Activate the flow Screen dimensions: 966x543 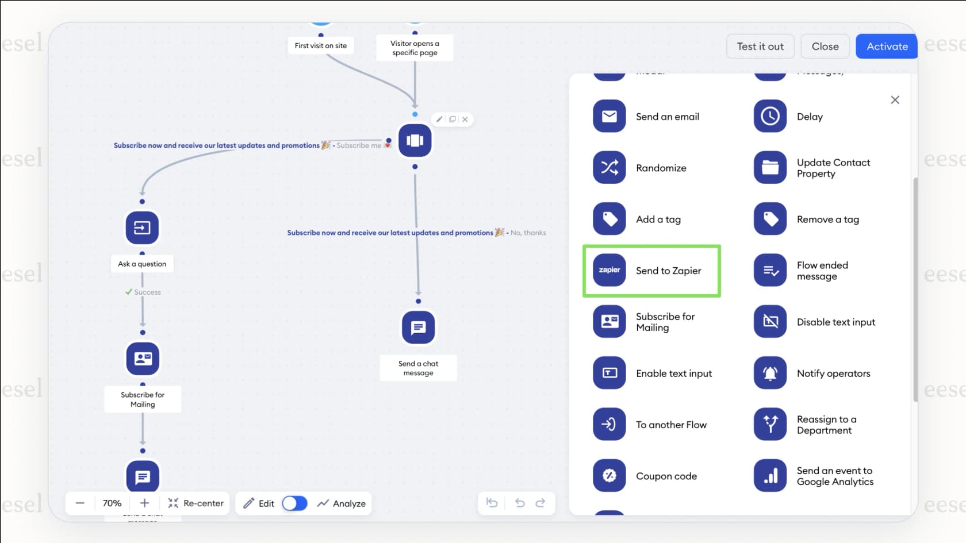click(887, 47)
